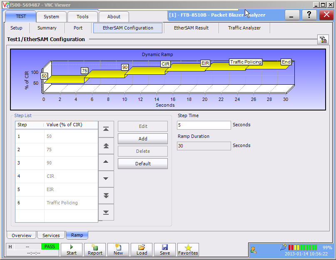Open the About tab

114,17
